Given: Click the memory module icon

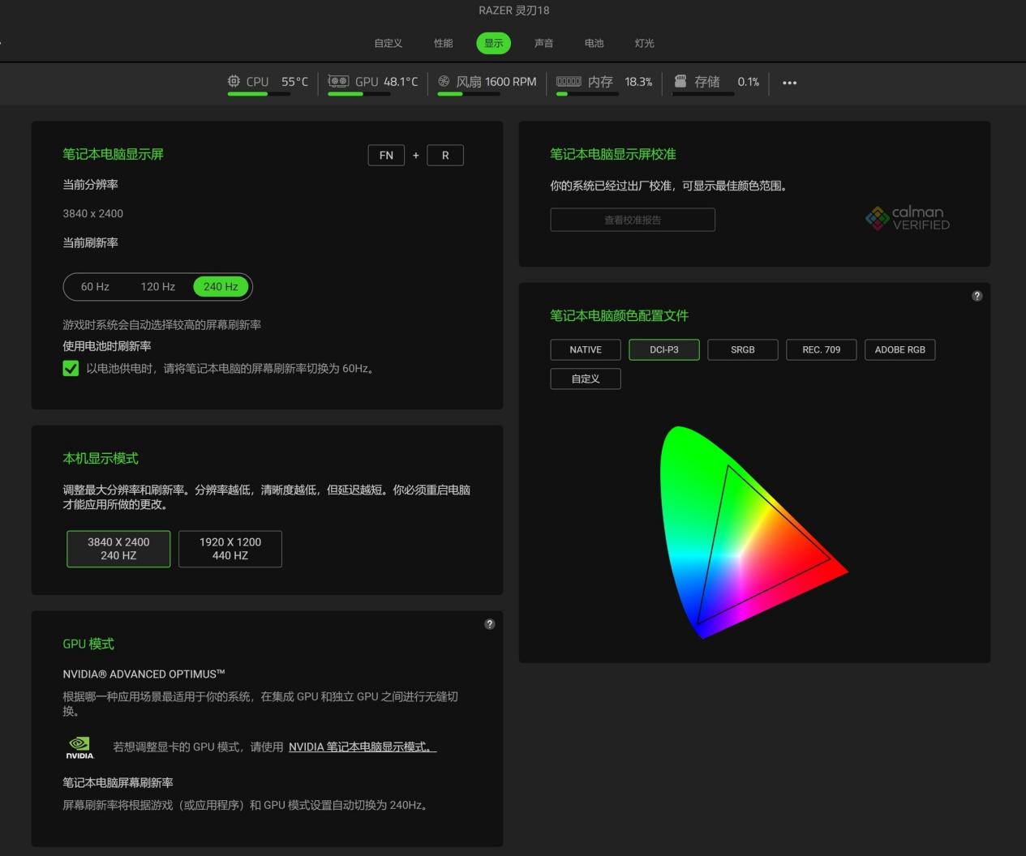Looking at the screenshot, I should click(x=569, y=81).
